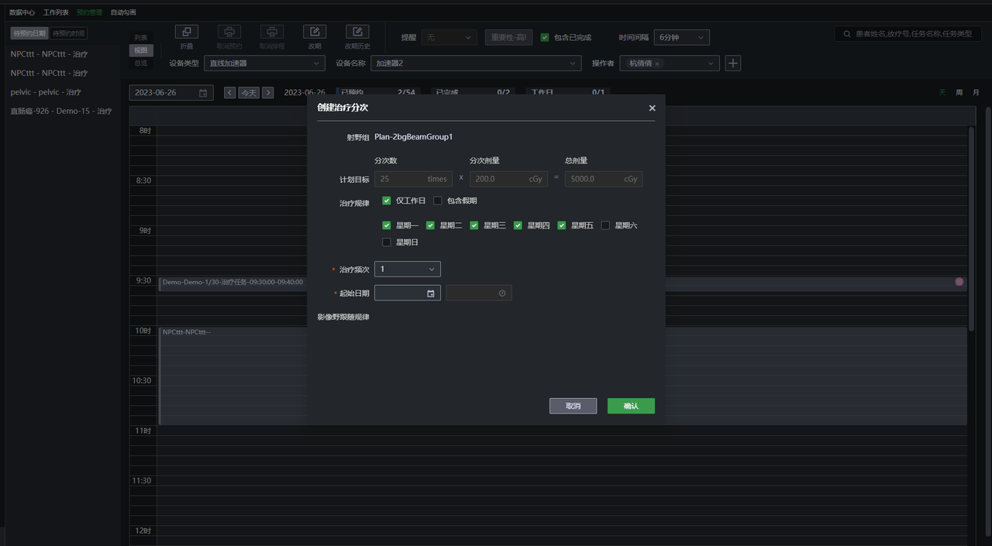Toggle 包含已完成 checkbox
The image size is (992, 546).
(x=545, y=37)
